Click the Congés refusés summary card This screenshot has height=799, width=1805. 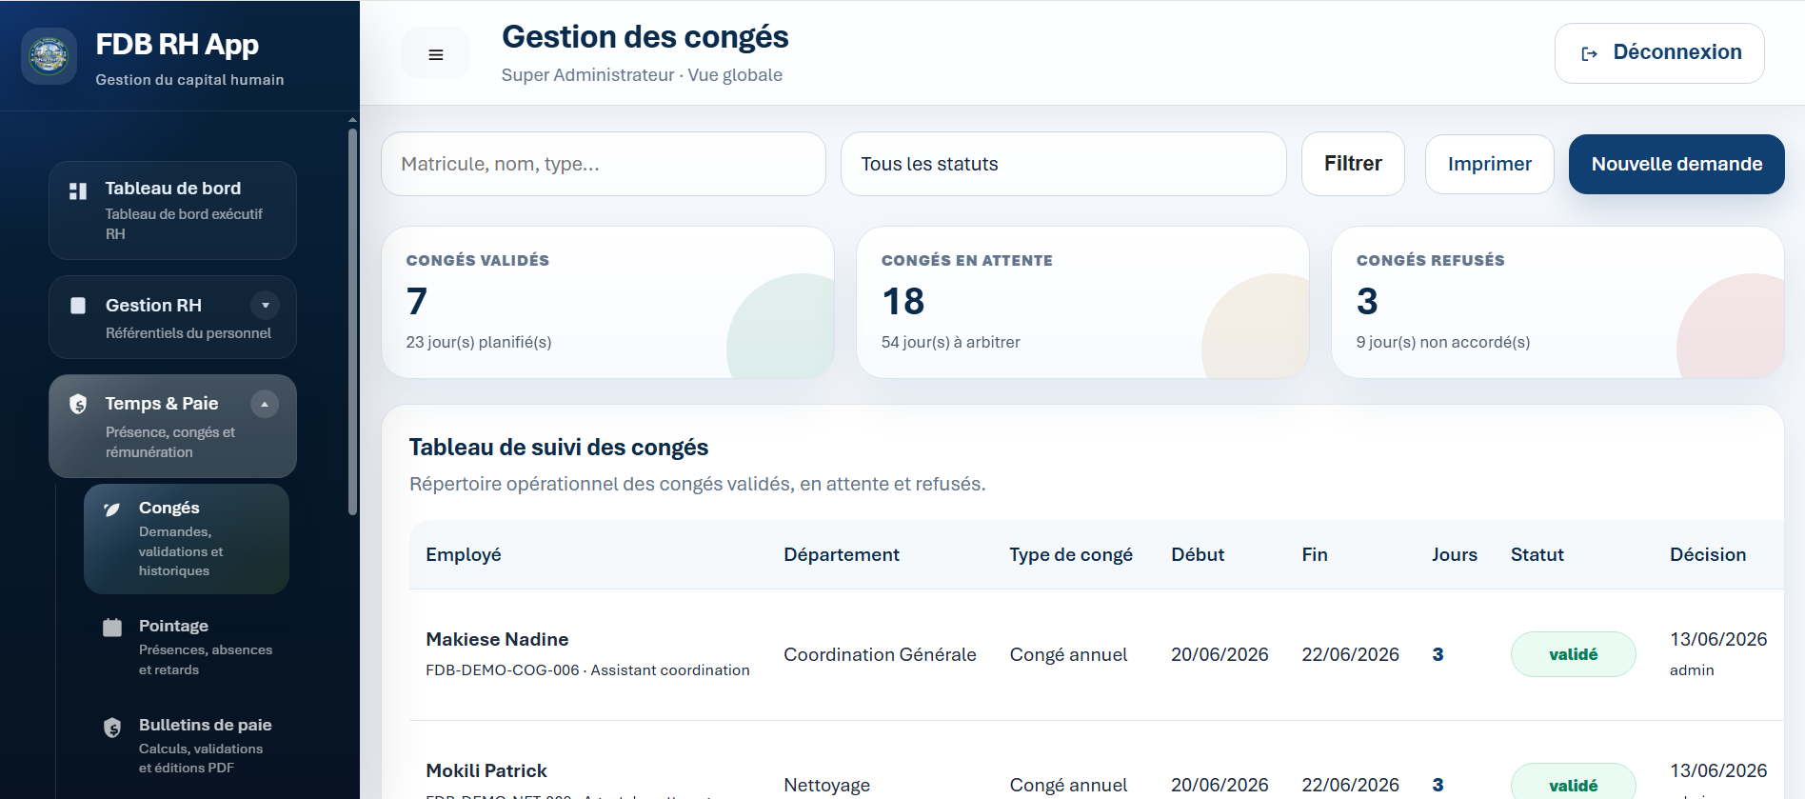pos(1557,302)
